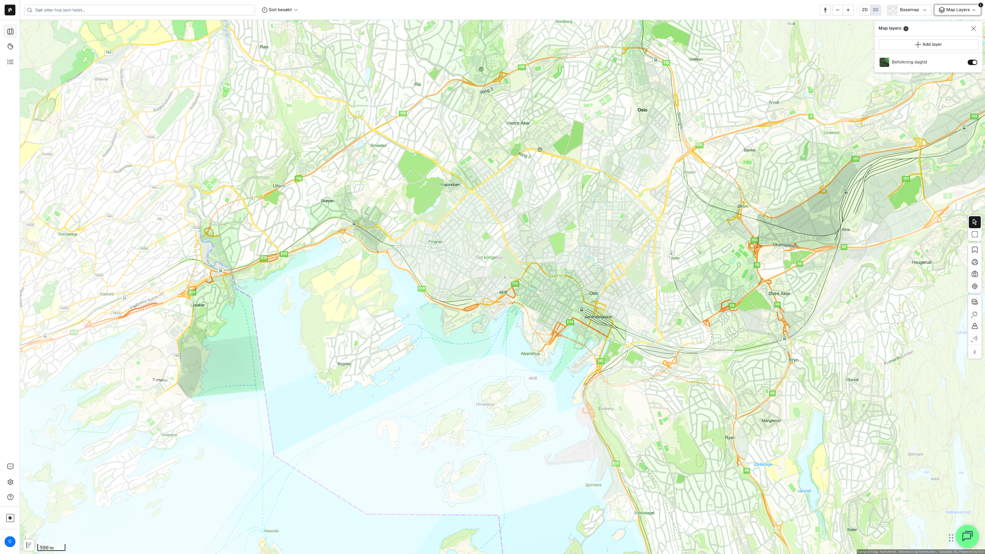Click the Sjursøya map label
The width and height of the screenshot is (985, 554).
pyautogui.click(x=593, y=485)
